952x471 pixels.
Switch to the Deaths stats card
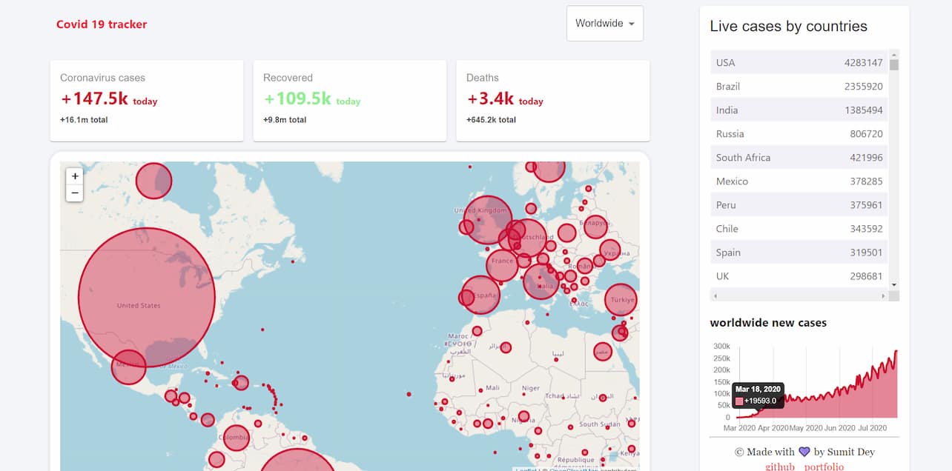pos(552,101)
